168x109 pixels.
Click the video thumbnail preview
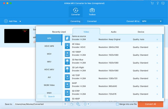17,36
